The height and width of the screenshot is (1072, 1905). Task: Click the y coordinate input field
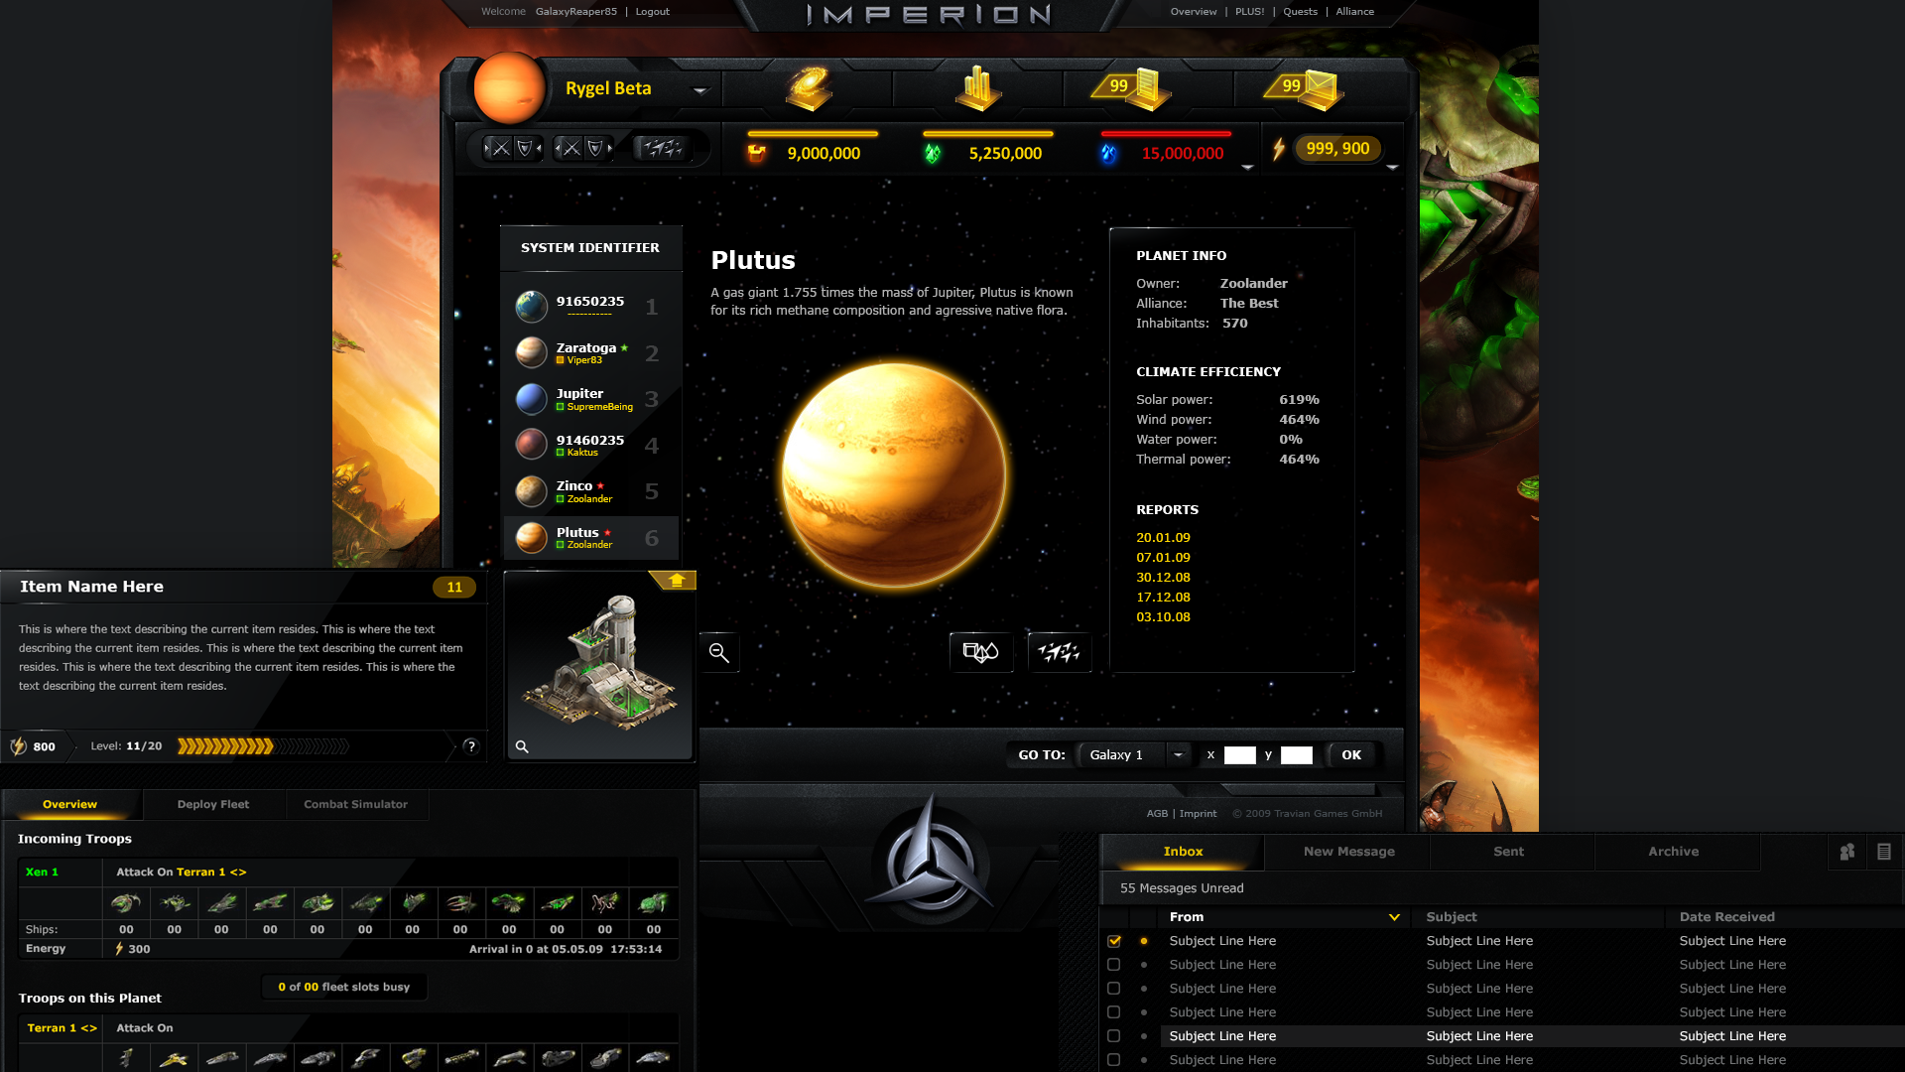coord(1296,755)
